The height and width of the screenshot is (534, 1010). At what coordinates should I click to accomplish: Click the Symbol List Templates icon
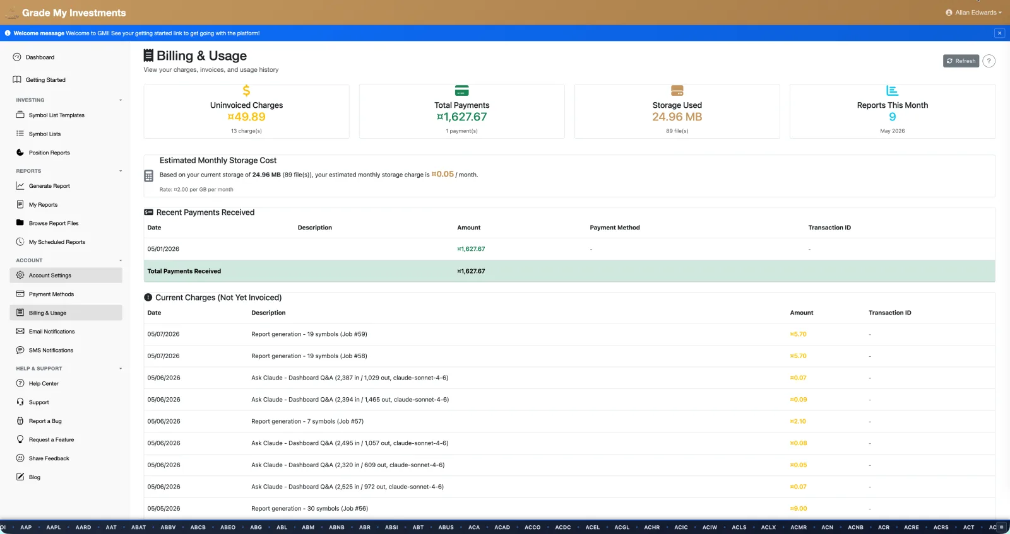click(20, 115)
